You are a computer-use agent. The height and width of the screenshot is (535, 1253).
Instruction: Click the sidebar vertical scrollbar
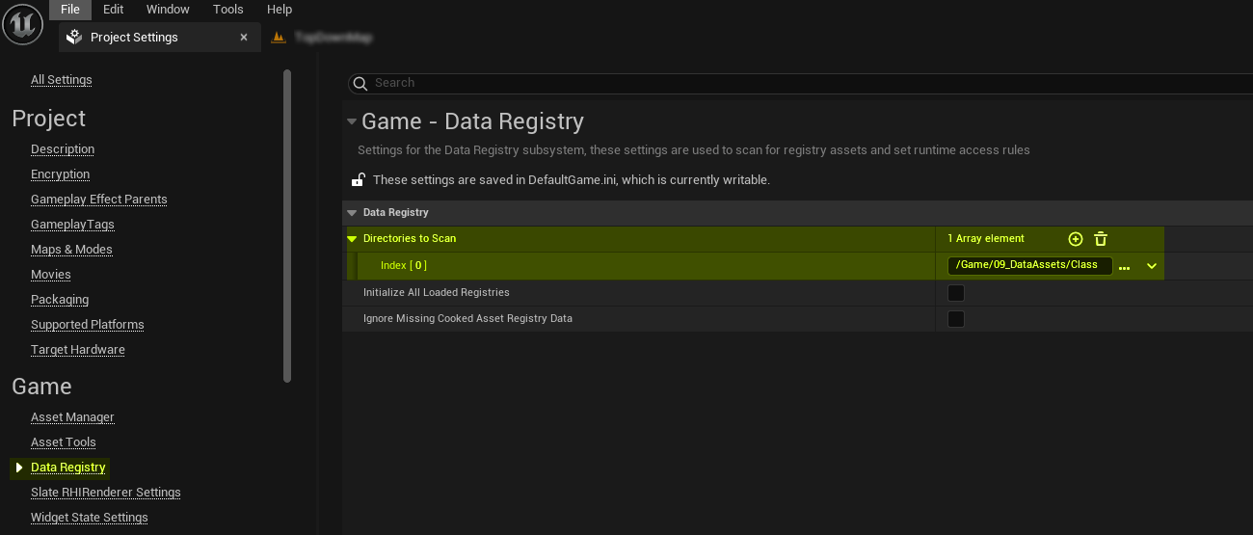pyautogui.click(x=287, y=227)
